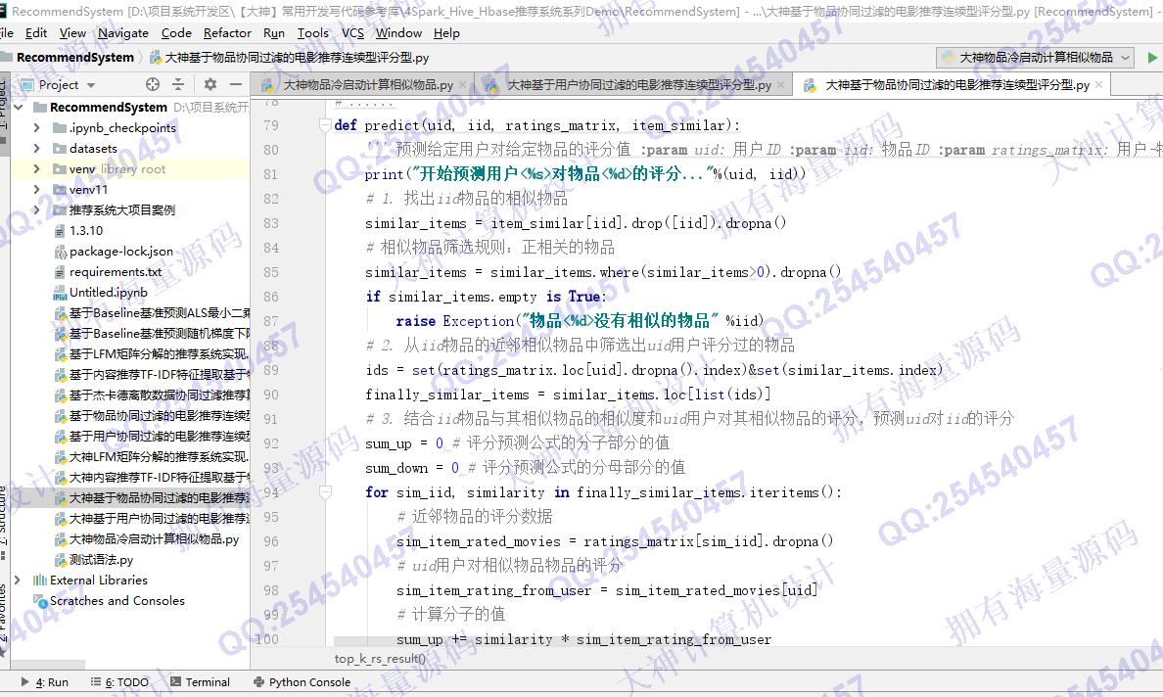Collapse the RecommendSystem root folder
This screenshot has height=697, width=1163.
point(19,107)
